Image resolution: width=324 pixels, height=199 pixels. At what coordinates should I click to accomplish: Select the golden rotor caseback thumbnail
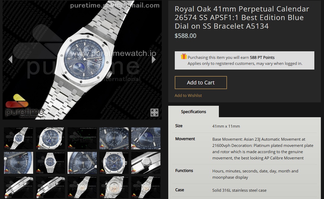click(114, 187)
